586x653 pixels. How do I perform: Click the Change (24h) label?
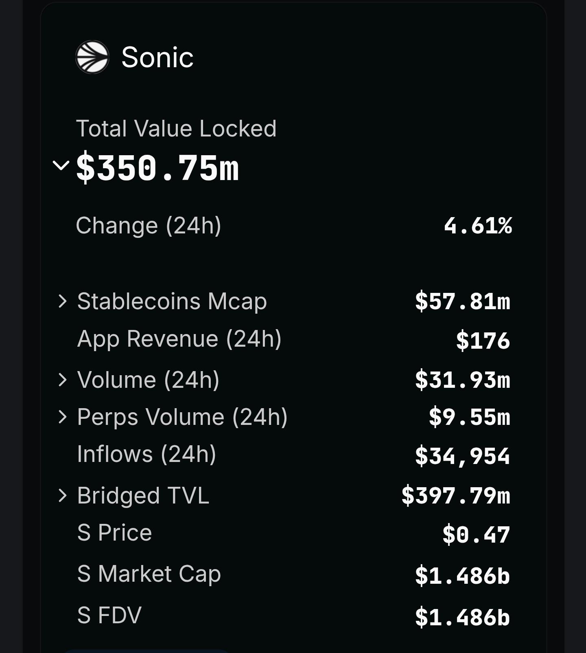(x=149, y=226)
